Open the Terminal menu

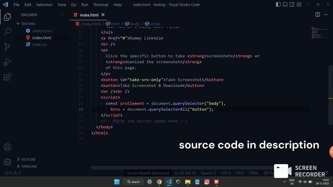[100, 5]
